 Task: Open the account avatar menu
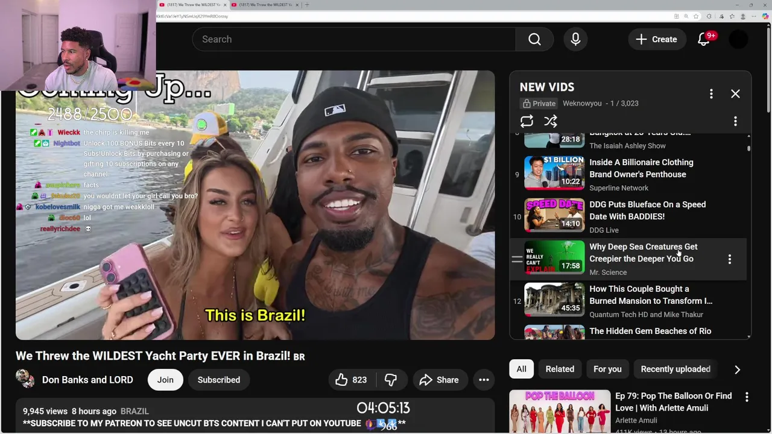738,39
